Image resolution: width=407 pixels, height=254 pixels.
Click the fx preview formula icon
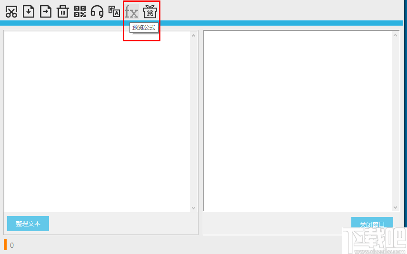click(x=131, y=12)
